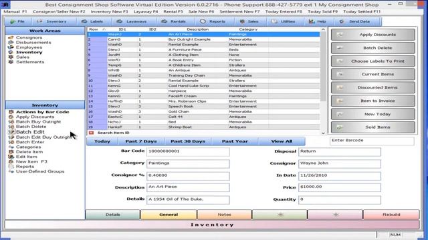Click the Batch Buy Outright icon
This screenshot has height=240, width=428.
[11, 121]
